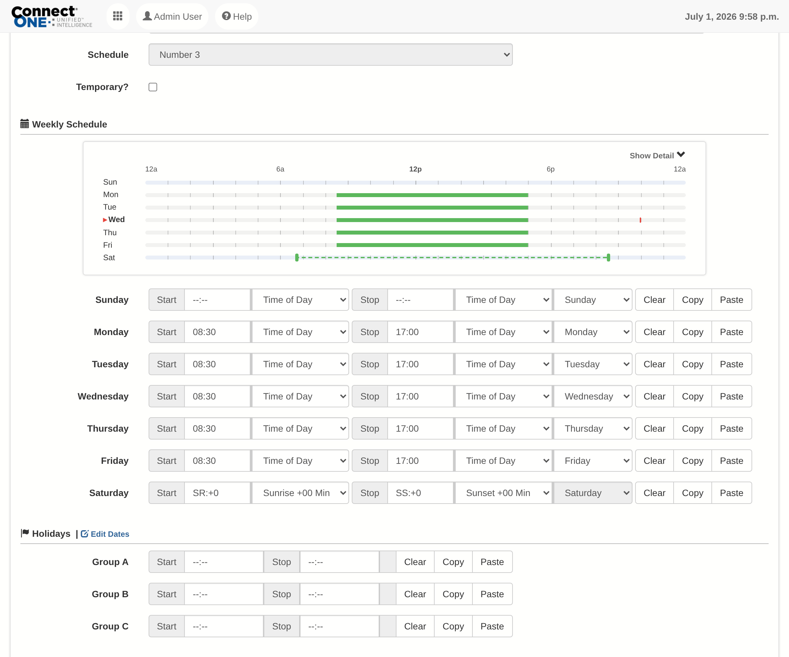789x657 pixels.
Task: Open Sunday stop day dropdown
Action: pyautogui.click(x=593, y=300)
